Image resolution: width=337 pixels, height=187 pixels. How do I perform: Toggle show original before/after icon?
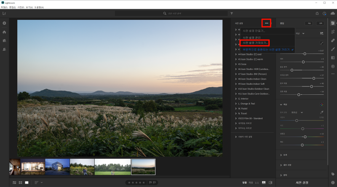pyautogui.click(x=270, y=182)
